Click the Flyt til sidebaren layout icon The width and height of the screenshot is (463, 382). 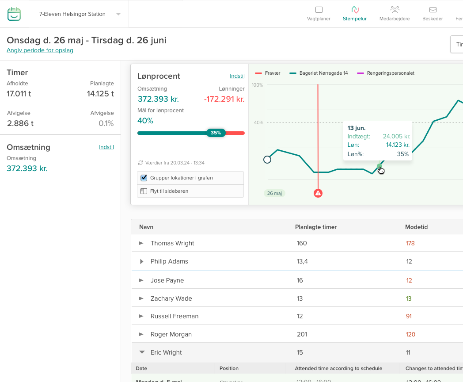point(144,191)
